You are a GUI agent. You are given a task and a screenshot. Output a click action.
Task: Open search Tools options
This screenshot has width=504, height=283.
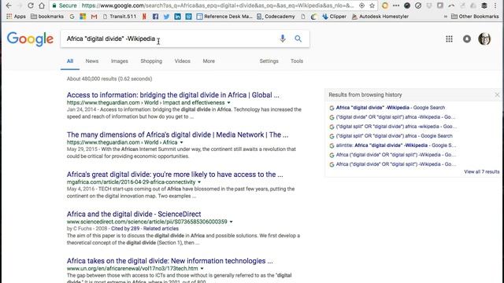tap(297, 61)
